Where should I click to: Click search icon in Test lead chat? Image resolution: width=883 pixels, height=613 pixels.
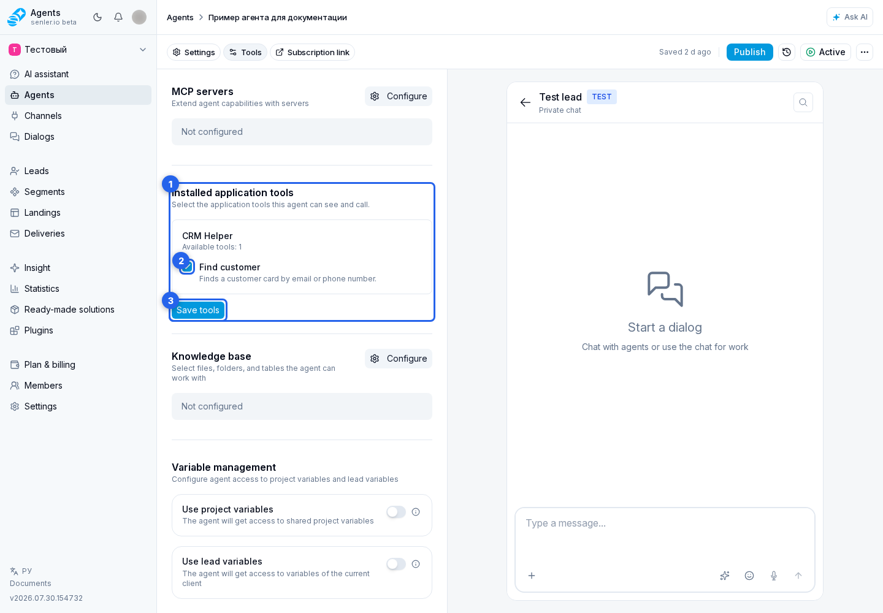click(803, 102)
